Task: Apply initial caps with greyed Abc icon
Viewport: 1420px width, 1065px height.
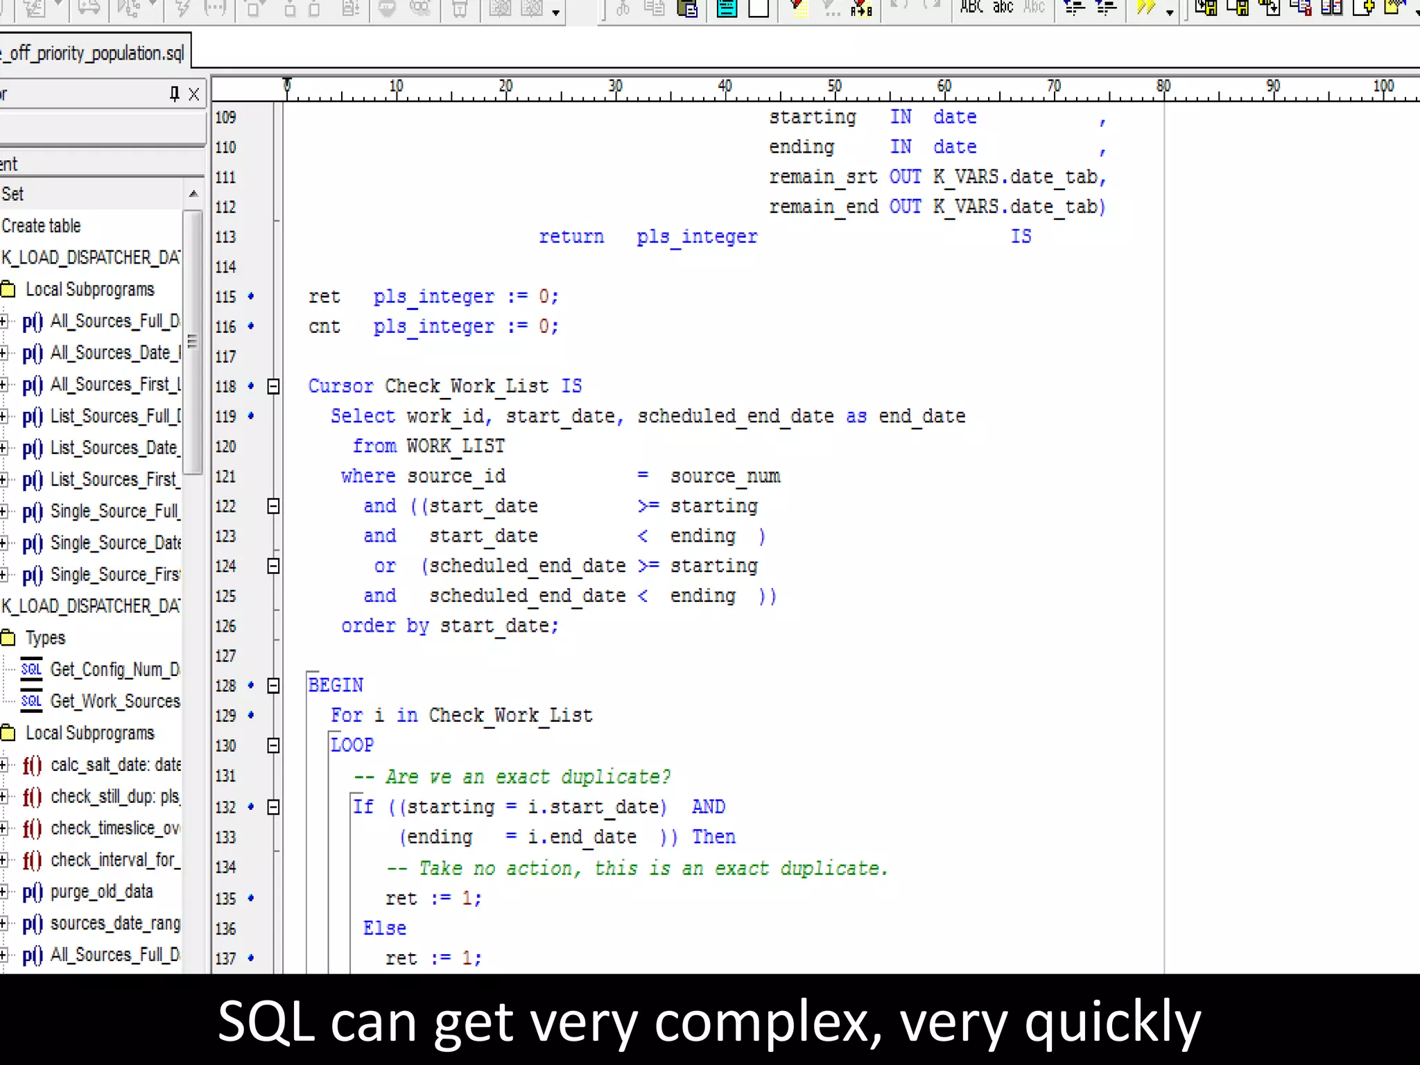Action: (x=1034, y=8)
